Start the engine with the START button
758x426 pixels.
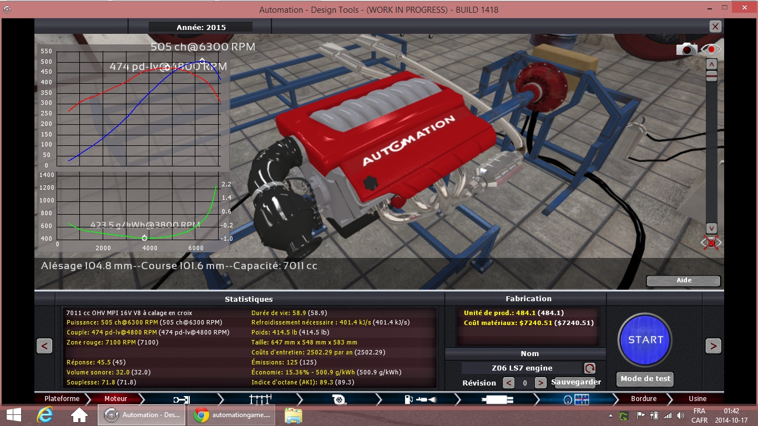(645, 340)
